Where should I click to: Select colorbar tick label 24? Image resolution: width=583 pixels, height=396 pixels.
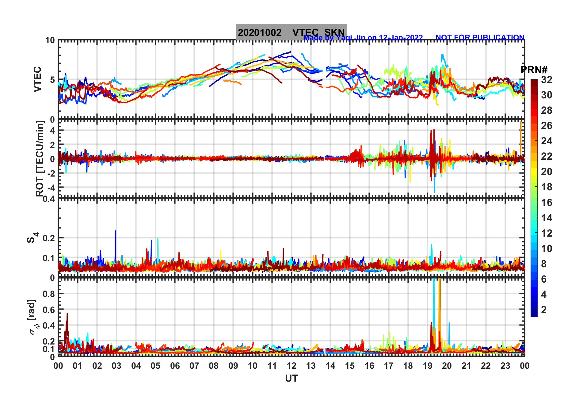tap(547, 141)
